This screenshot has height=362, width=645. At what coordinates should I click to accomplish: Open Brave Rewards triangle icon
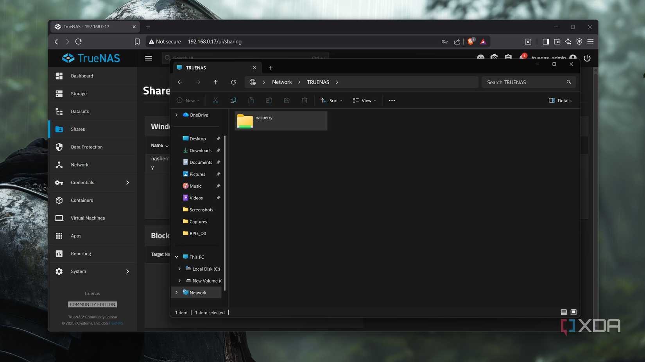tap(483, 42)
